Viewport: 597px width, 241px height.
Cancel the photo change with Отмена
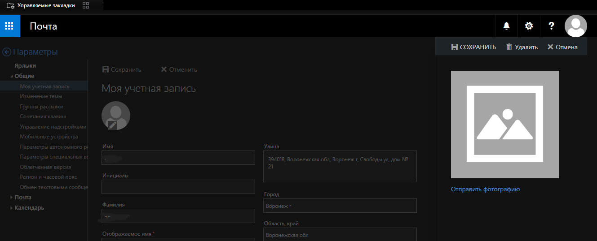(562, 47)
